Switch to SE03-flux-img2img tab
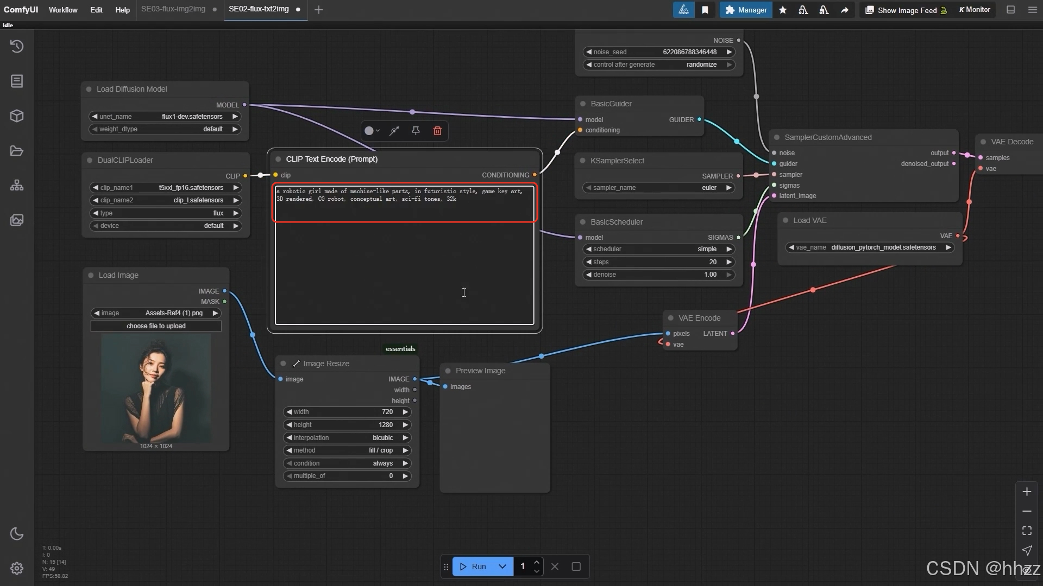The width and height of the screenshot is (1043, 586). tap(173, 9)
